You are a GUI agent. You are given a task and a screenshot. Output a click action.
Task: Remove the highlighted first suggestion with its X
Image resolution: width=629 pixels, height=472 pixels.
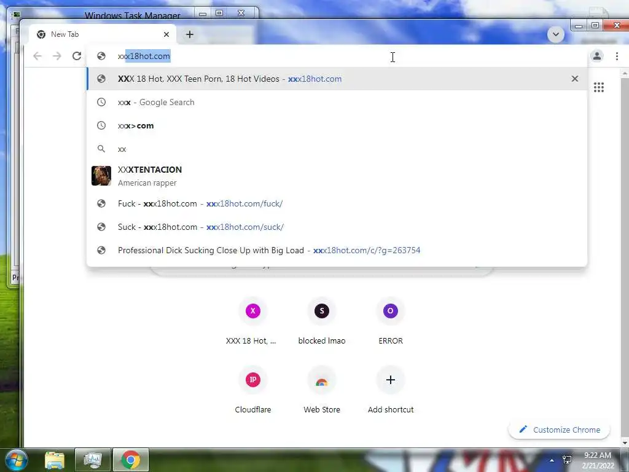(x=575, y=79)
